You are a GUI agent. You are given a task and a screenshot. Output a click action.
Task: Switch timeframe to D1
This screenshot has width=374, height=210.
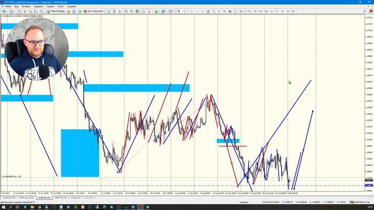click(282, 11)
